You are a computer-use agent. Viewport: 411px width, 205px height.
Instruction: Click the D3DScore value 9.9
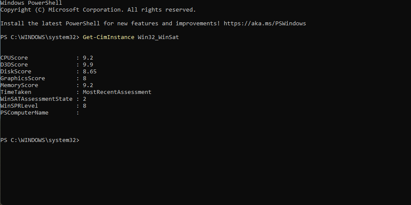(88, 64)
